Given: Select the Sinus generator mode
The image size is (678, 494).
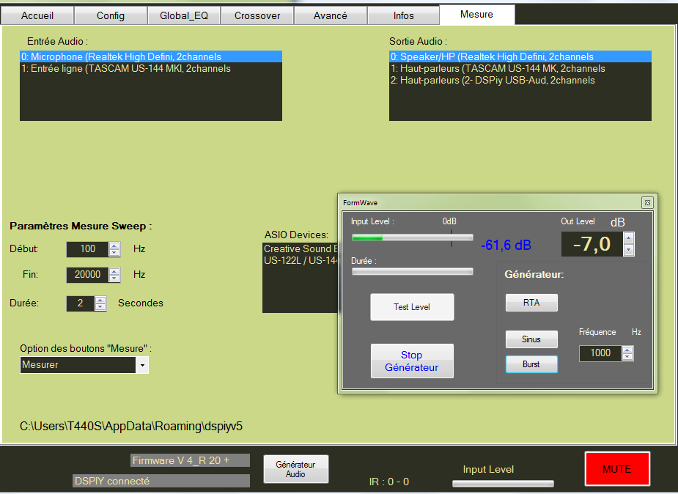Looking at the screenshot, I should pos(531,339).
